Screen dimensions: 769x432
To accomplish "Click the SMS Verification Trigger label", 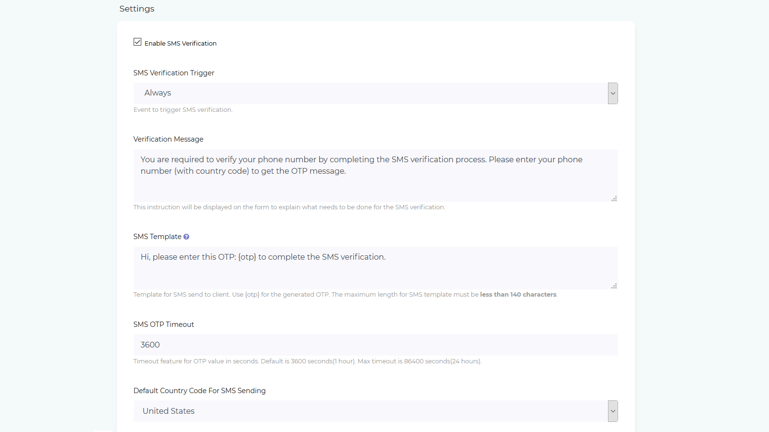I will tap(174, 73).
